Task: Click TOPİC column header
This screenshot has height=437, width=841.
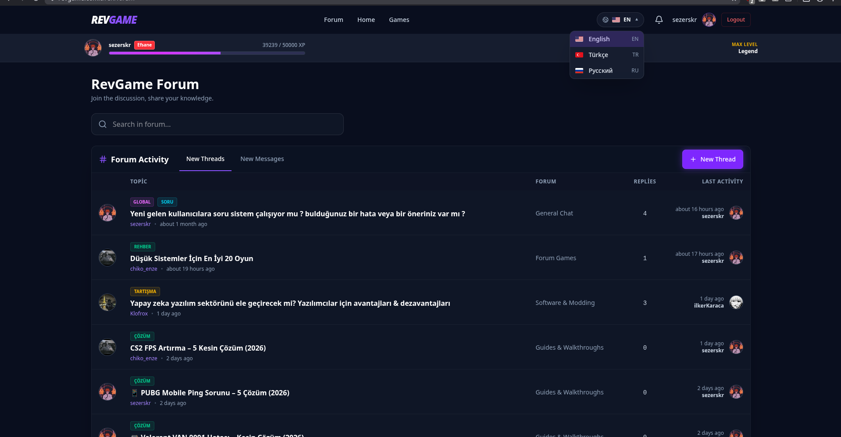Action: pos(139,181)
